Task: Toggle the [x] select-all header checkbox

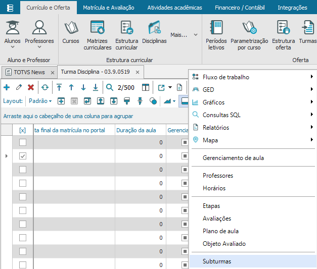Action: click(x=22, y=130)
